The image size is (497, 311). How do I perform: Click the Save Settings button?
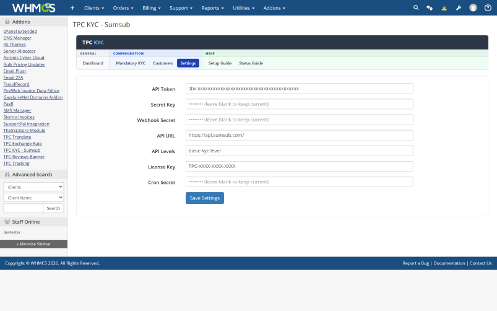(x=205, y=198)
